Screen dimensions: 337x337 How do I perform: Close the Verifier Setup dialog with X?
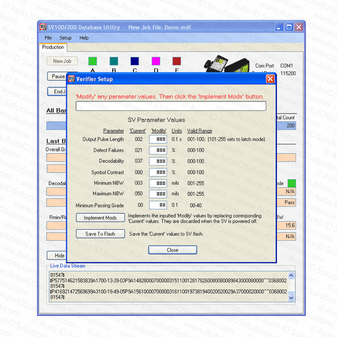(270, 79)
